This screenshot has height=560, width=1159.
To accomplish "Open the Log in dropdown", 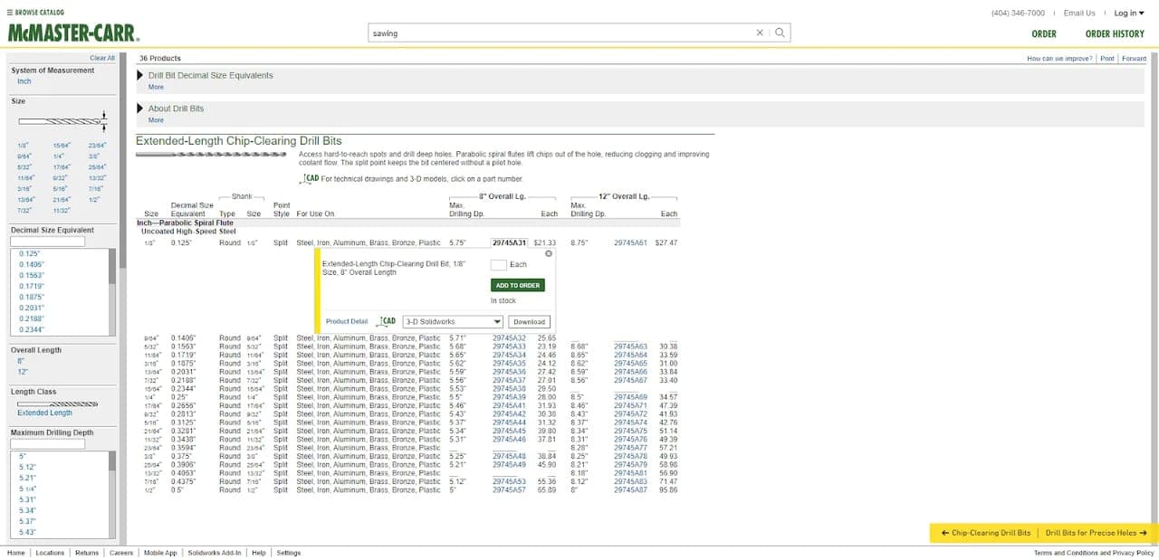I will pos(1129,13).
